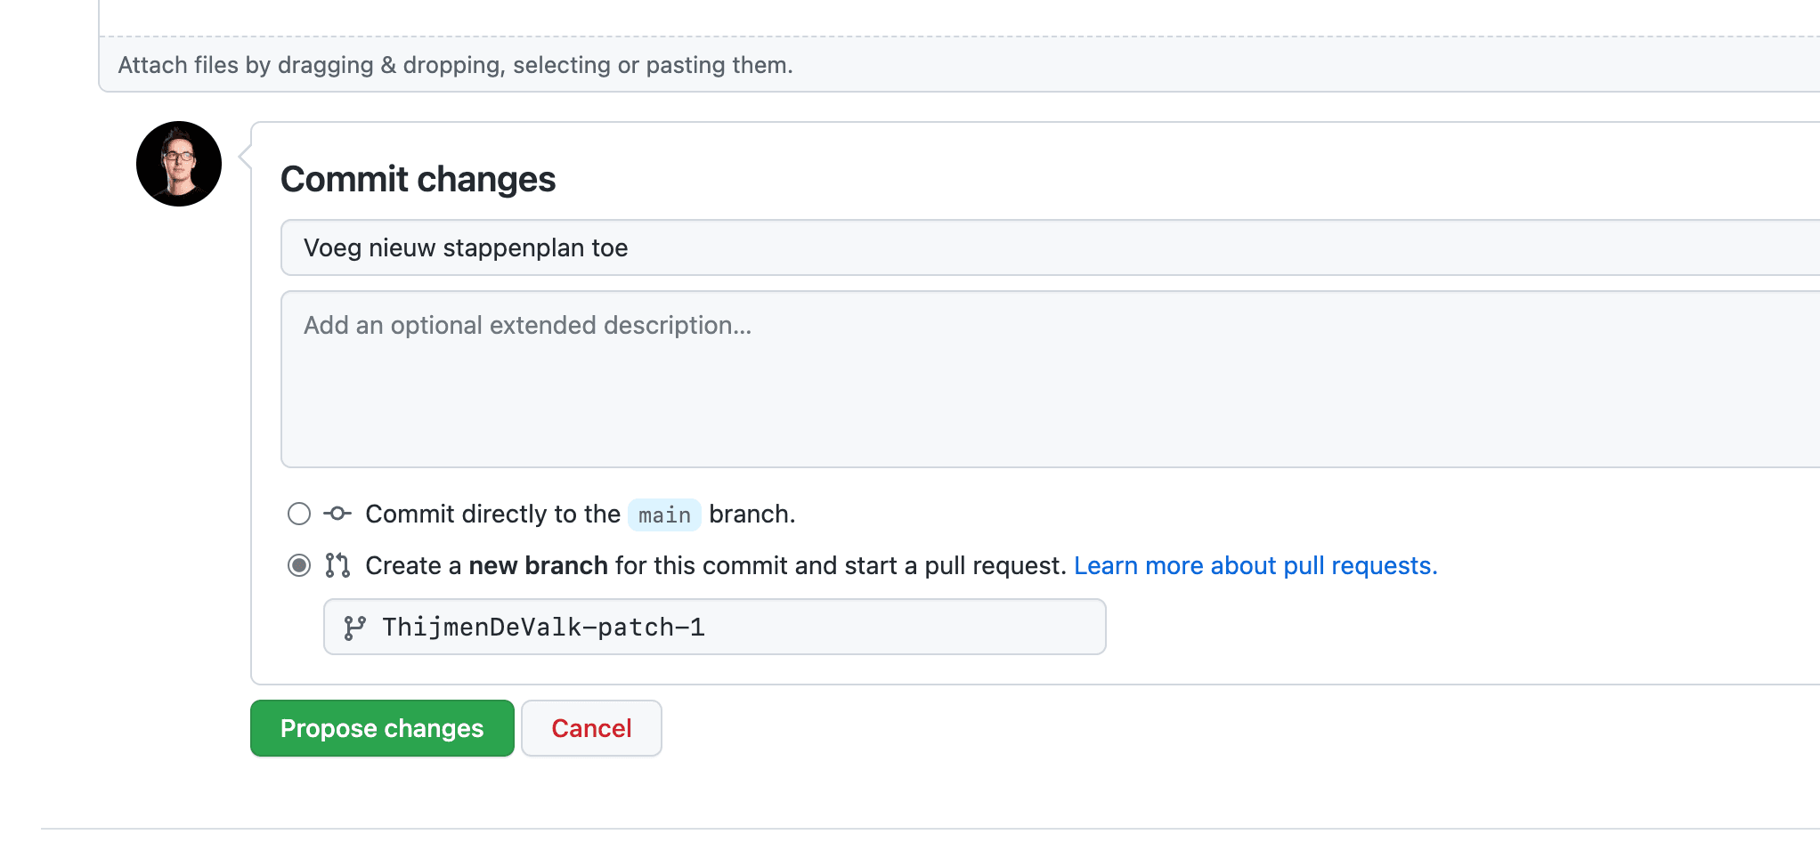
Task: Cancel the commit changes
Action: (x=591, y=728)
